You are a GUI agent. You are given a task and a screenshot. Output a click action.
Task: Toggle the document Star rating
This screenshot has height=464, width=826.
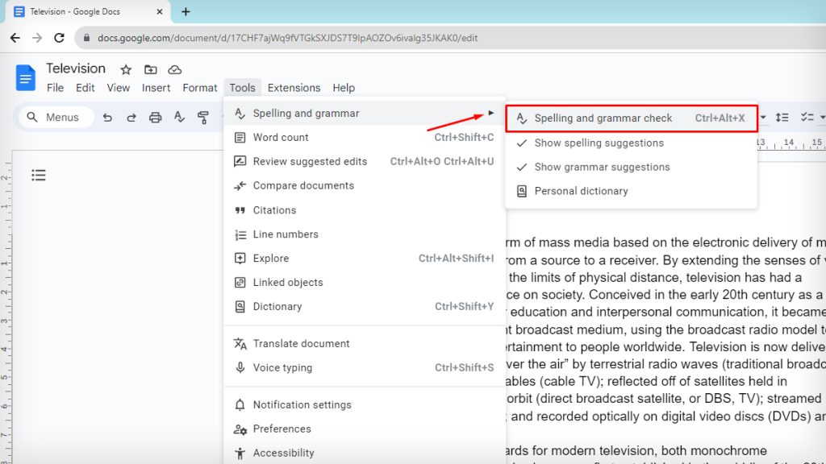(125, 69)
